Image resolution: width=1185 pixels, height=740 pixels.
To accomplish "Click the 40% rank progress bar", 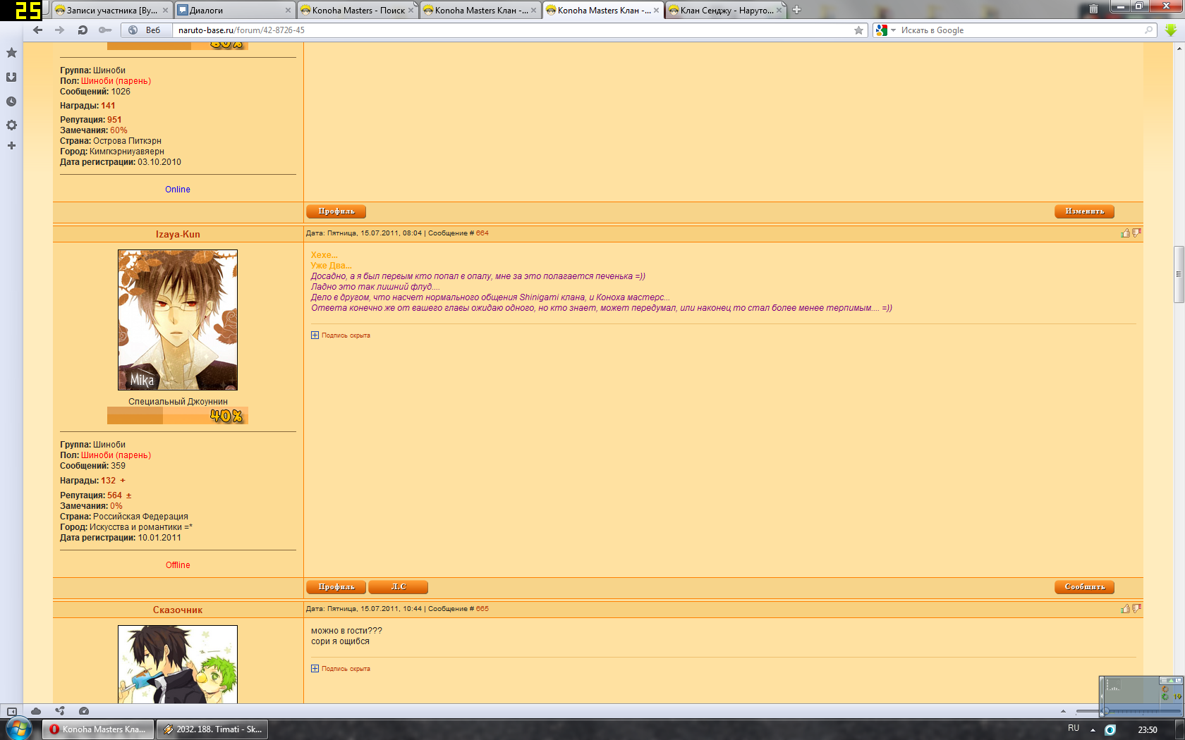I will point(178,416).
